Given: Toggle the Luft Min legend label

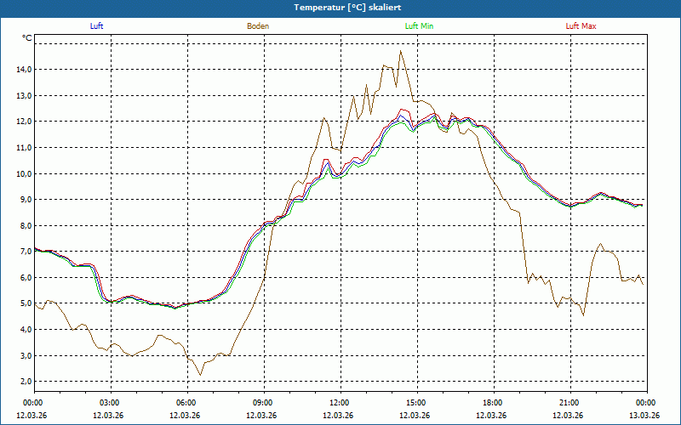Looking at the screenshot, I should pos(419,26).
